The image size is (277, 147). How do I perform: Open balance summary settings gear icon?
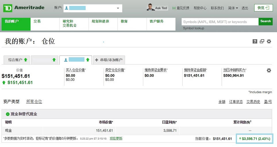click(x=269, y=70)
